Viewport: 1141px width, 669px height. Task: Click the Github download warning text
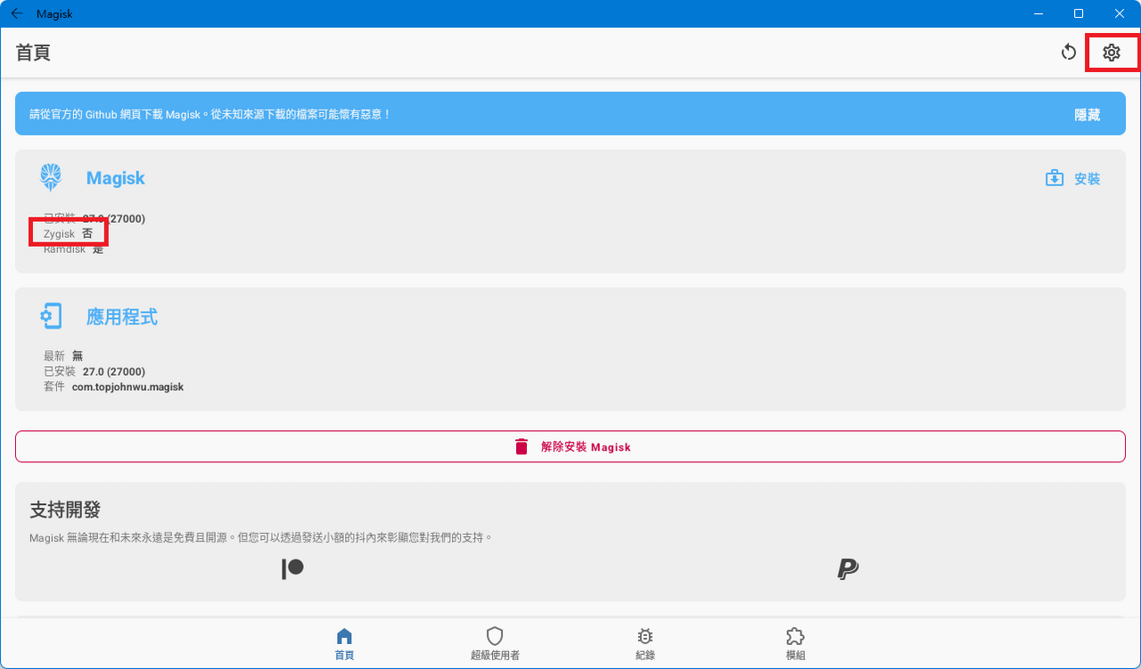coord(210,114)
